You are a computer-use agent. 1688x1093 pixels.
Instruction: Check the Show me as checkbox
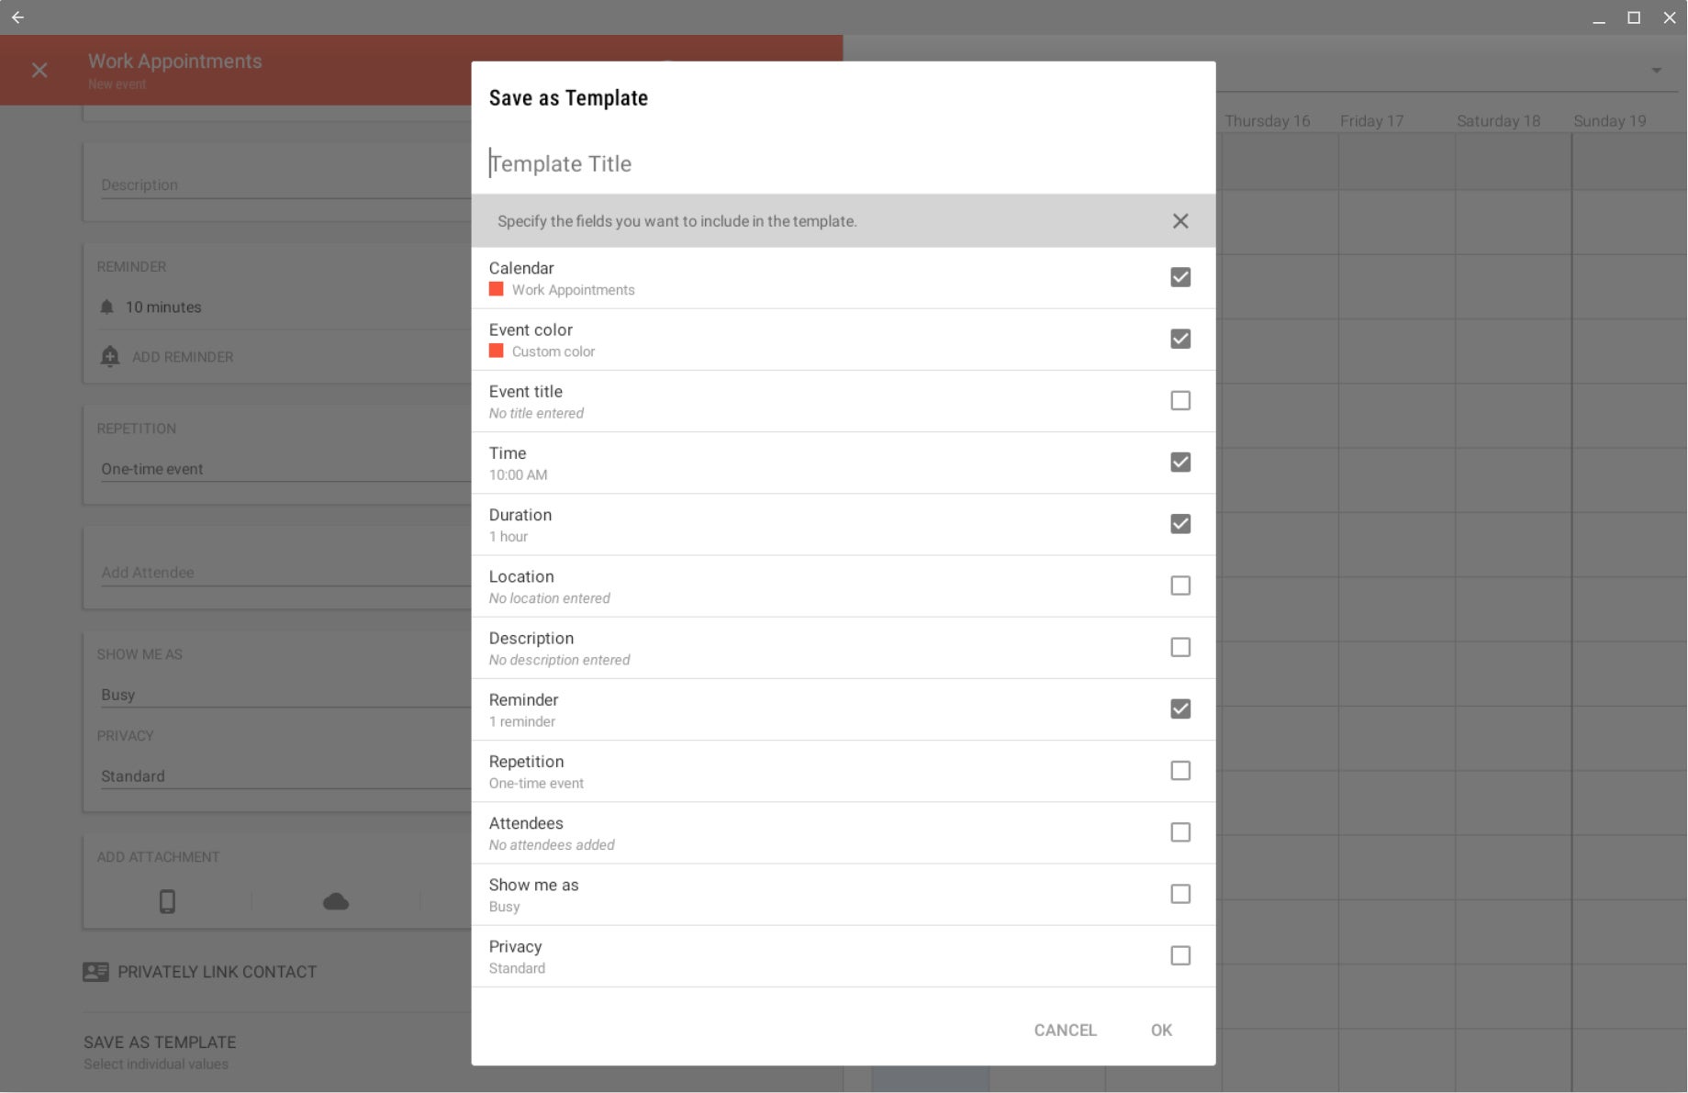click(x=1180, y=894)
